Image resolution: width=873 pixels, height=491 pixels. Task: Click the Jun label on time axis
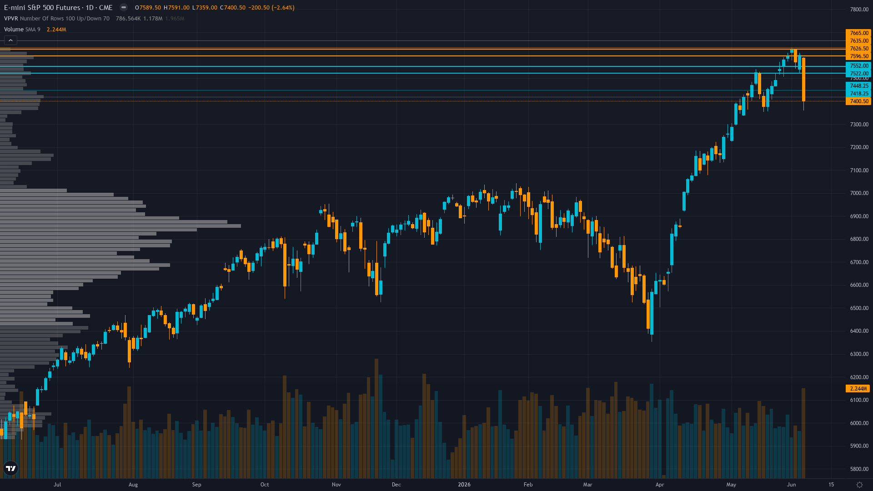(792, 485)
